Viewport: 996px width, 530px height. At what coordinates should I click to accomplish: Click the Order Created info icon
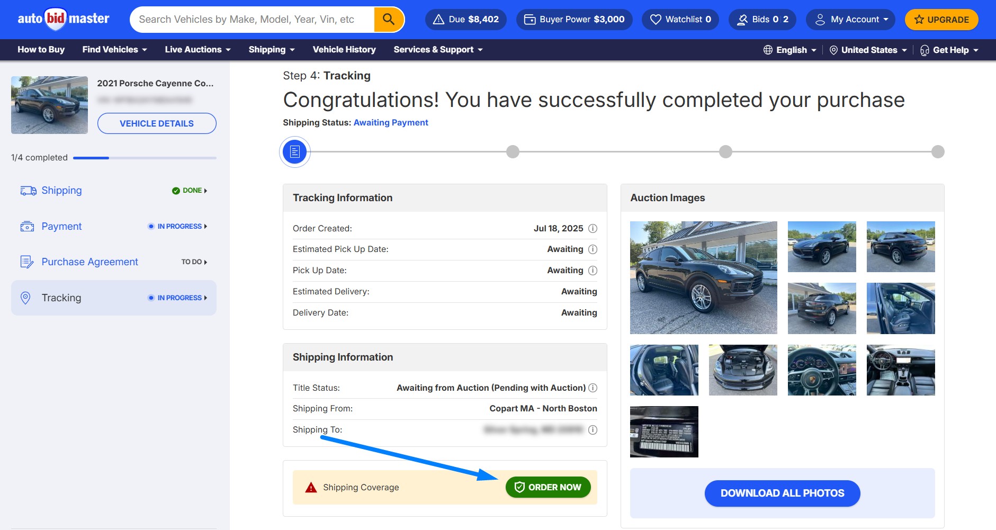coord(593,229)
